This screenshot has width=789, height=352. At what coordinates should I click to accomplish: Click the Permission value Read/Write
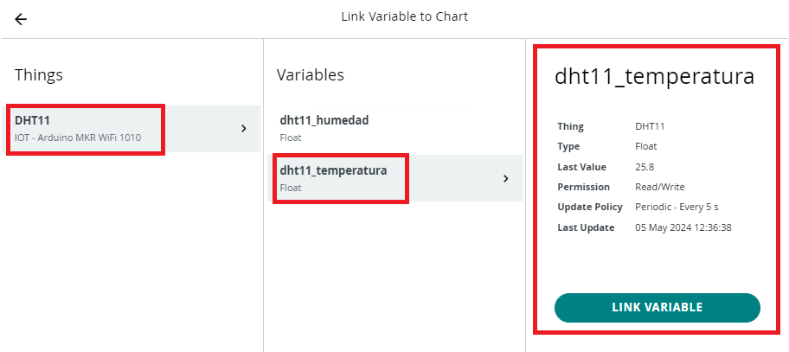660,187
